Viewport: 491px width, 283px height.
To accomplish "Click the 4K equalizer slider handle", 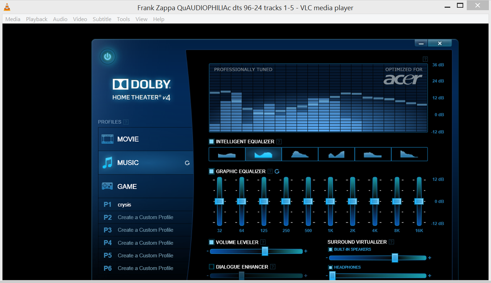I will pos(375,201).
